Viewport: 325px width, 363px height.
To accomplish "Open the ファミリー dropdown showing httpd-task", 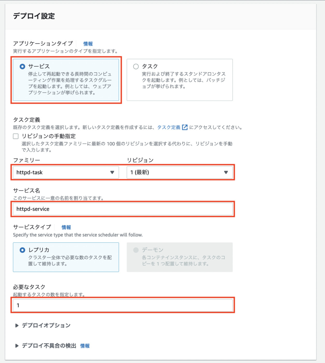I will tap(64, 172).
